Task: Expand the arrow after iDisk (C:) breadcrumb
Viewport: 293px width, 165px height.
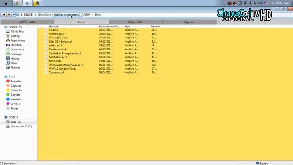Action: point(51,15)
